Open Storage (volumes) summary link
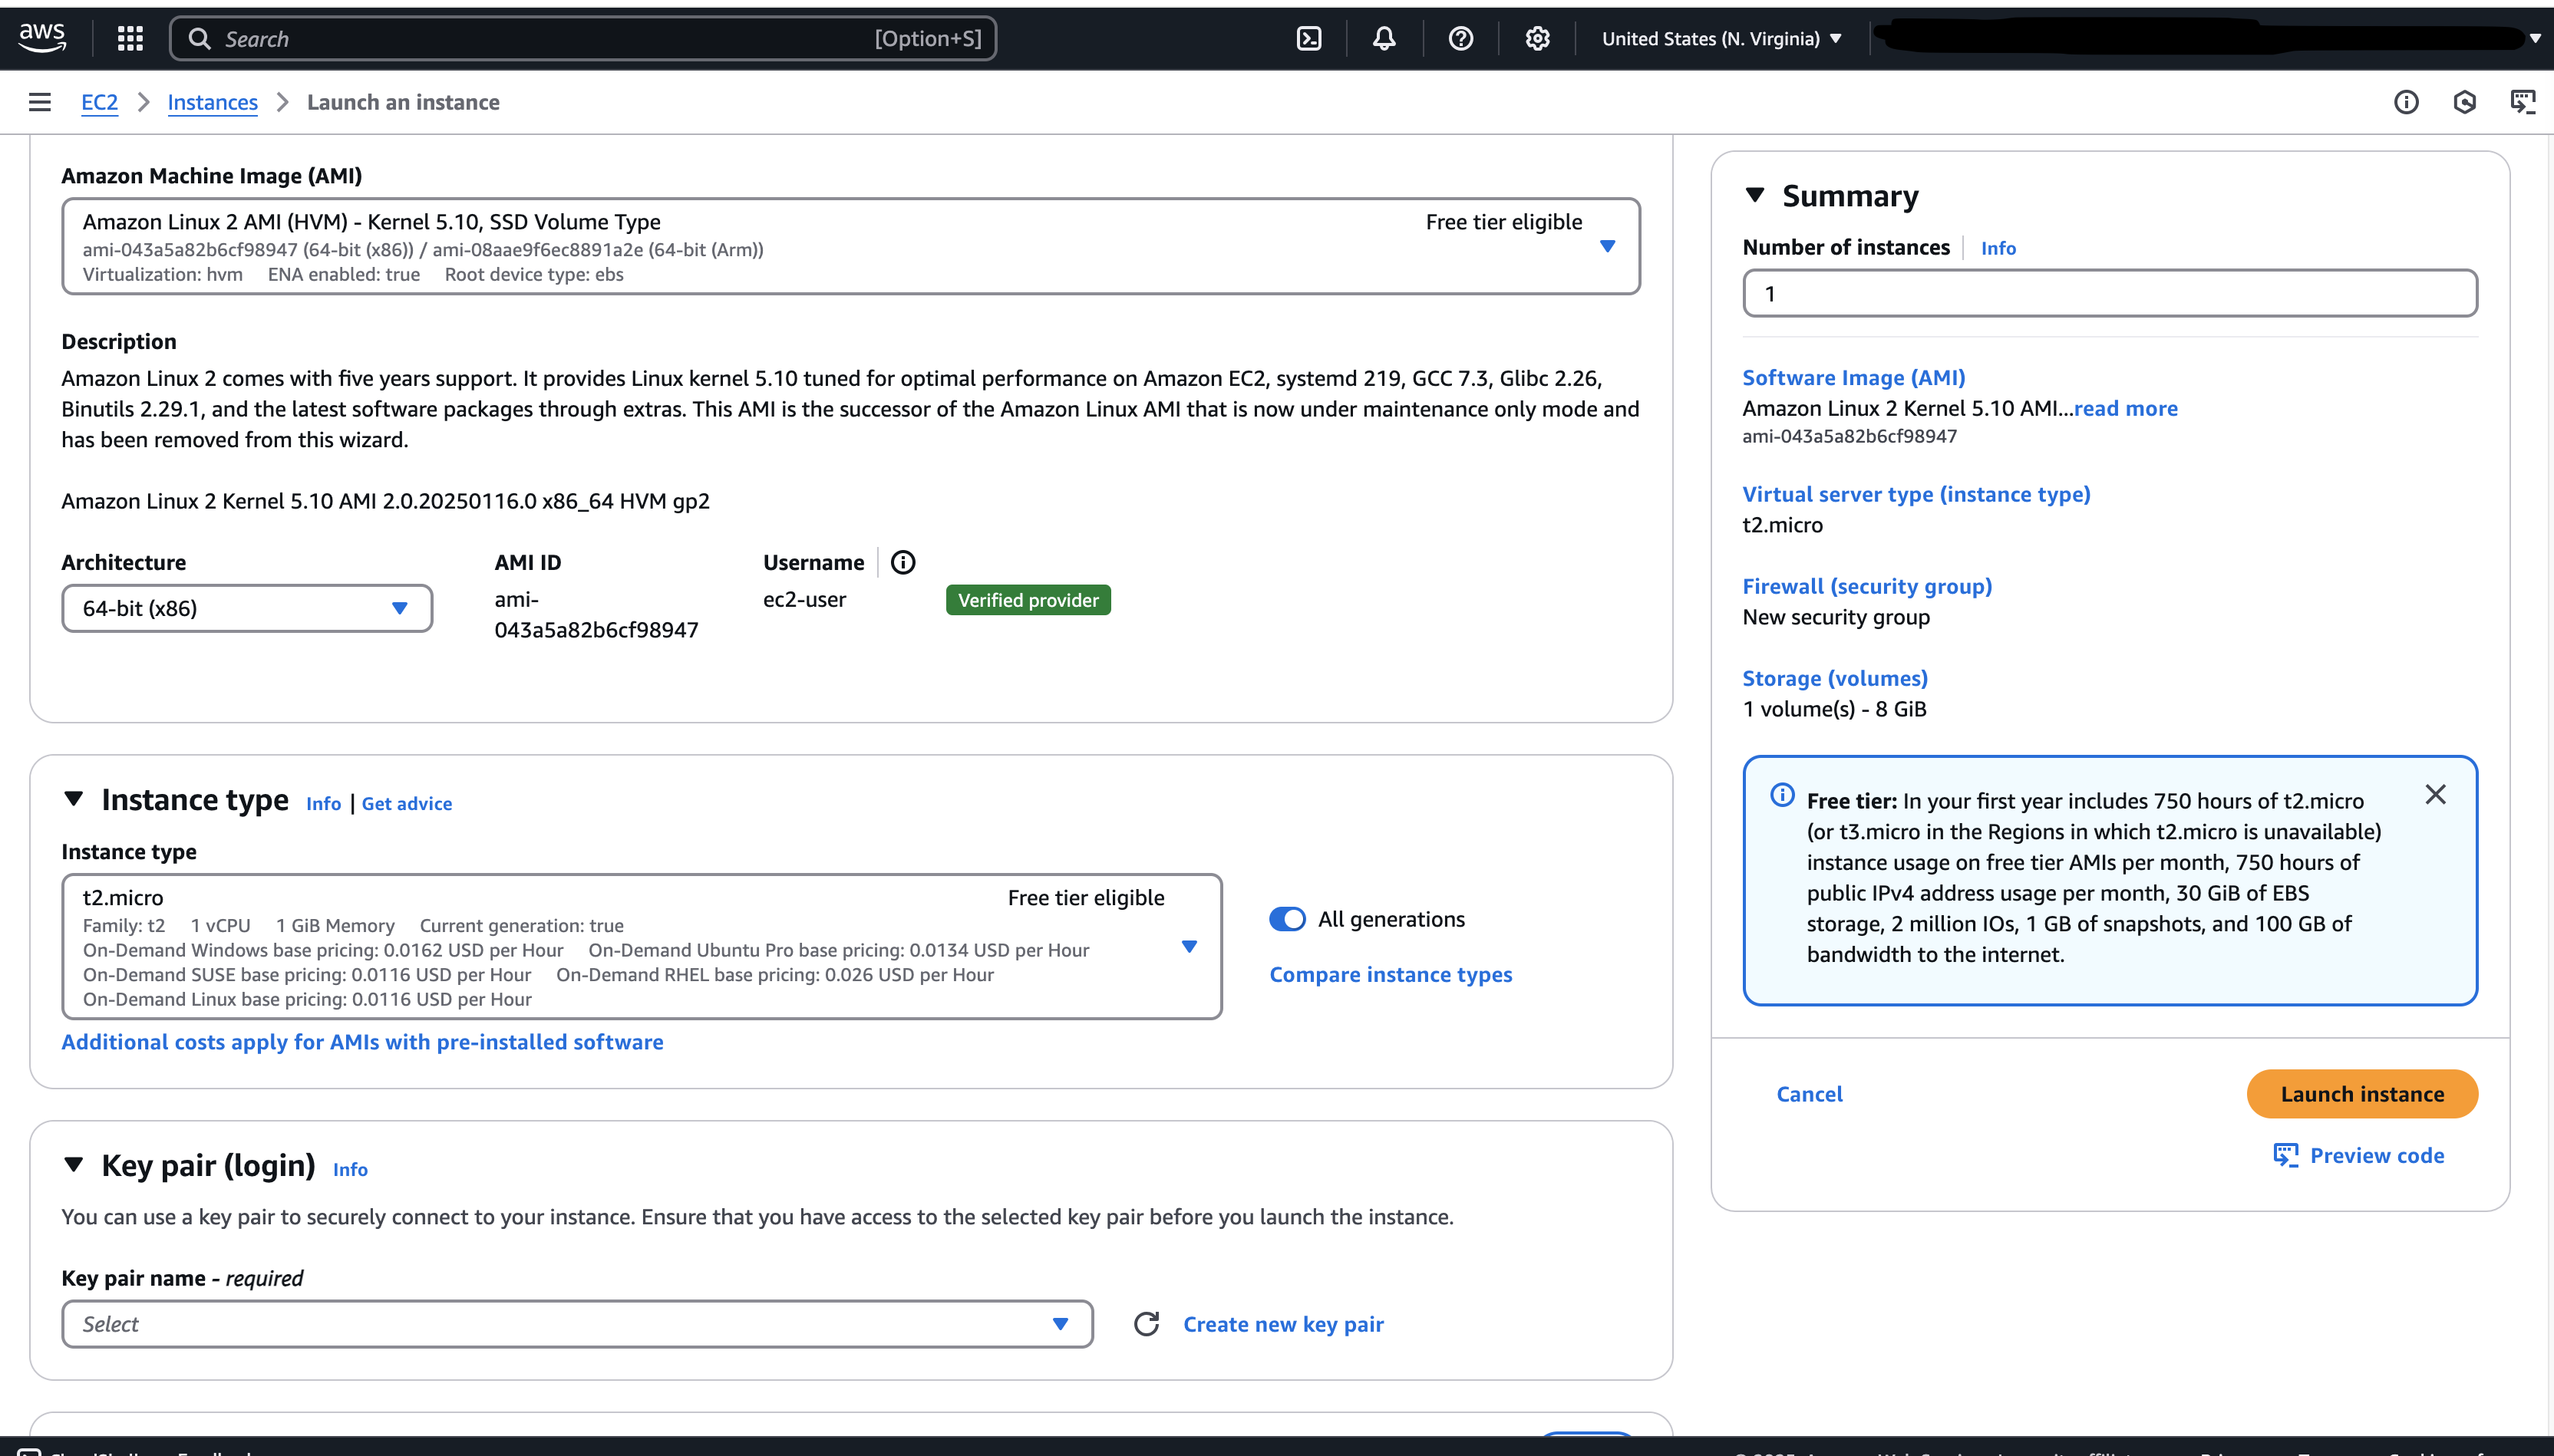 (1835, 678)
